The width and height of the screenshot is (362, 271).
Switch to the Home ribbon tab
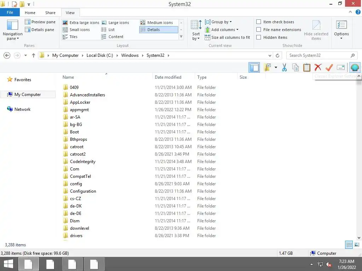(30, 13)
